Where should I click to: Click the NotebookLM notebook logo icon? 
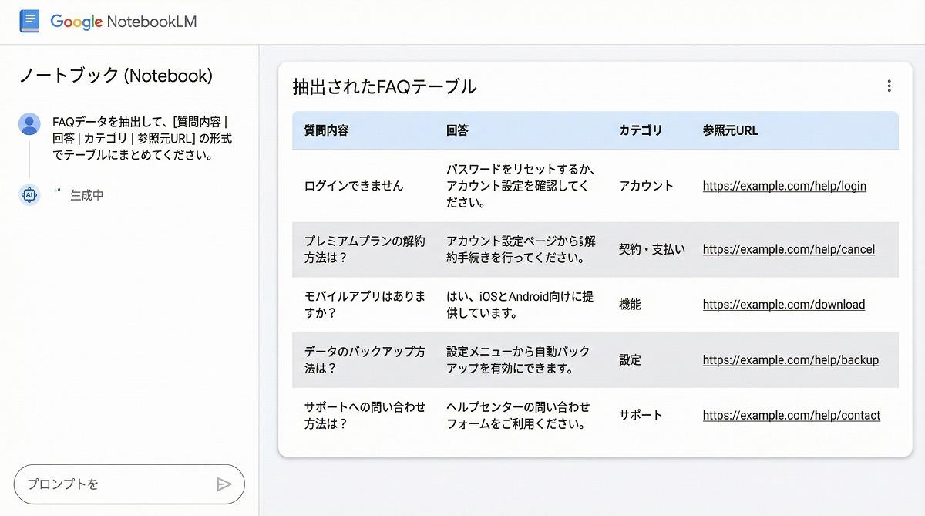[29, 21]
